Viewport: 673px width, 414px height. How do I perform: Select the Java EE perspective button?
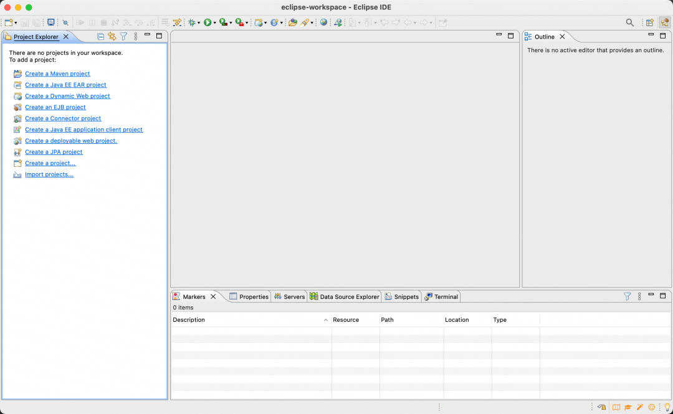pos(665,22)
